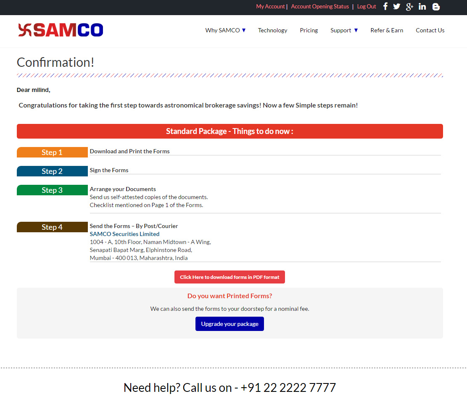The image size is (467, 399).
Task: Expand the Why SAMCO dropdown arrow
Action: (x=244, y=30)
